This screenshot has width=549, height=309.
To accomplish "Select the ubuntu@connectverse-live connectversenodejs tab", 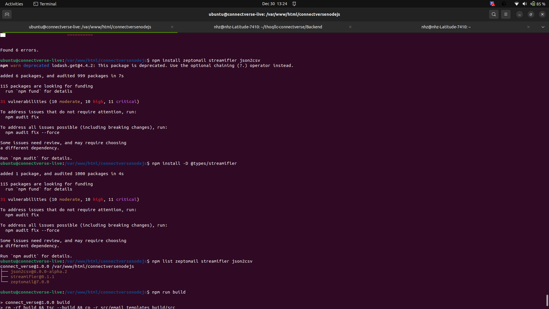I will click(x=90, y=27).
